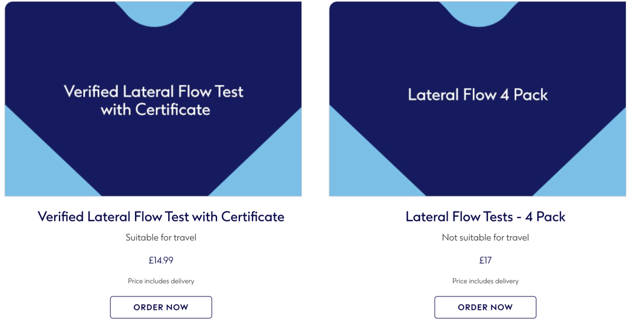The height and width of the screenshot is (330, 637).
Task: Select the £14.99 price
Action: pyautogui.click(x=161, y=260)
